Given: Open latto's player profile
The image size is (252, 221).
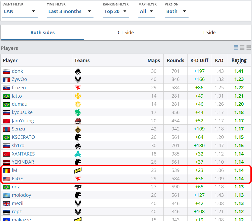Looking at the screenshot, I should pyautogui.click(x=17, y=96).
